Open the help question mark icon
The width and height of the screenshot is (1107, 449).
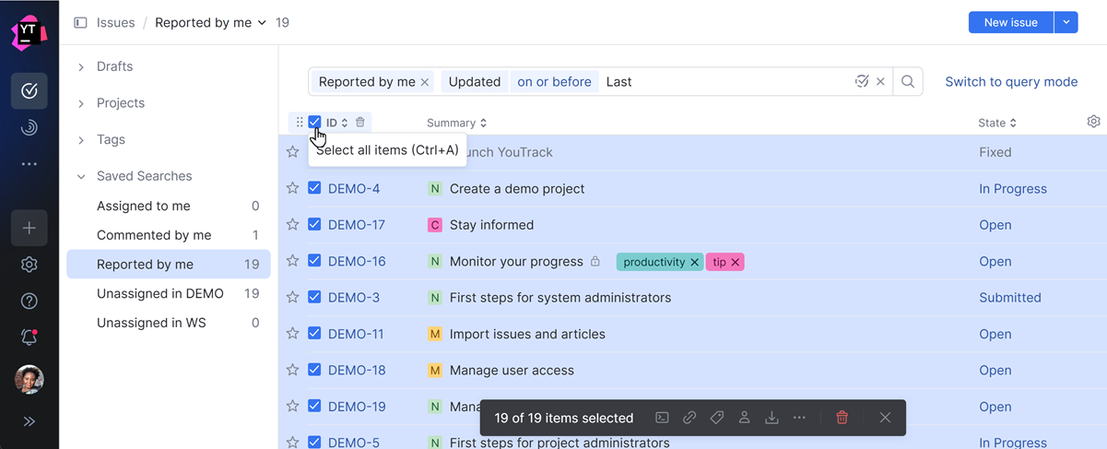click(x=29, y=301)
